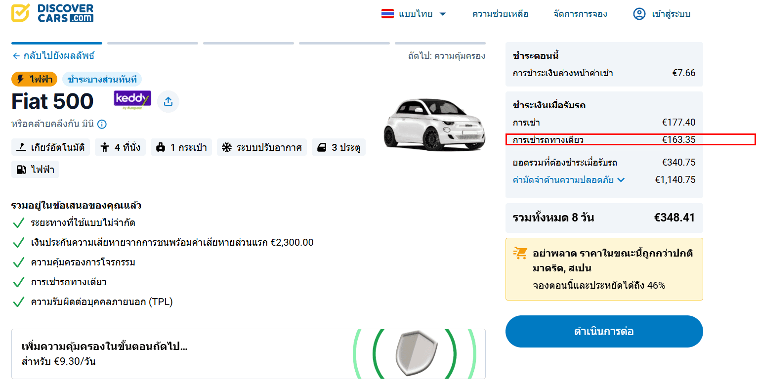This screenshot has width=758, height=392.
Task: Open the add coverage banner for €9.30/วัน
Action: tap(249, 354)
